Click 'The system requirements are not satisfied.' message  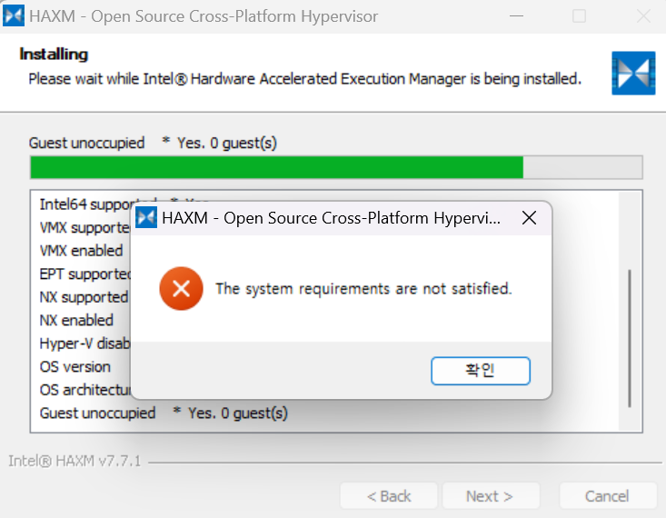coord(363,289)
